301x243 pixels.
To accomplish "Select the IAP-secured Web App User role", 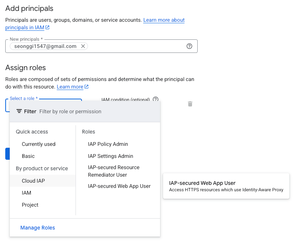I will [119, 186].
